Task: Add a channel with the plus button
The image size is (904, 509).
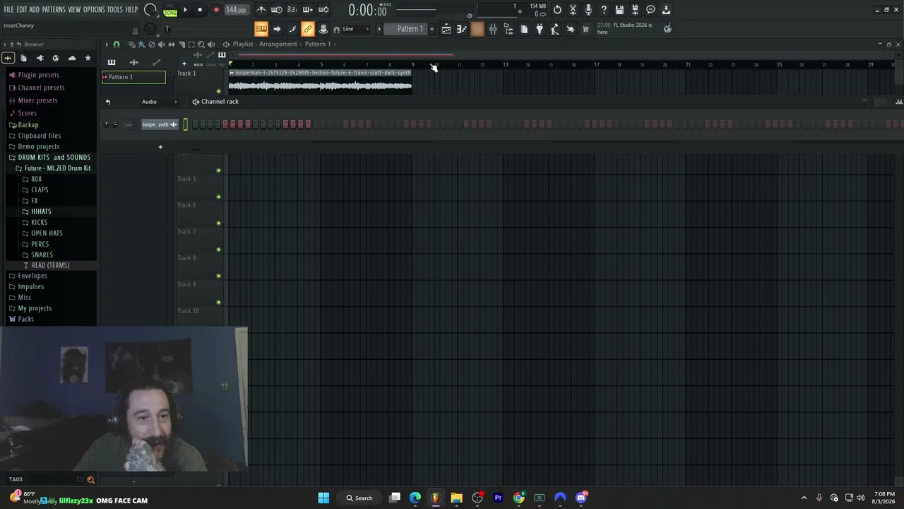Action: click(160, 147)
